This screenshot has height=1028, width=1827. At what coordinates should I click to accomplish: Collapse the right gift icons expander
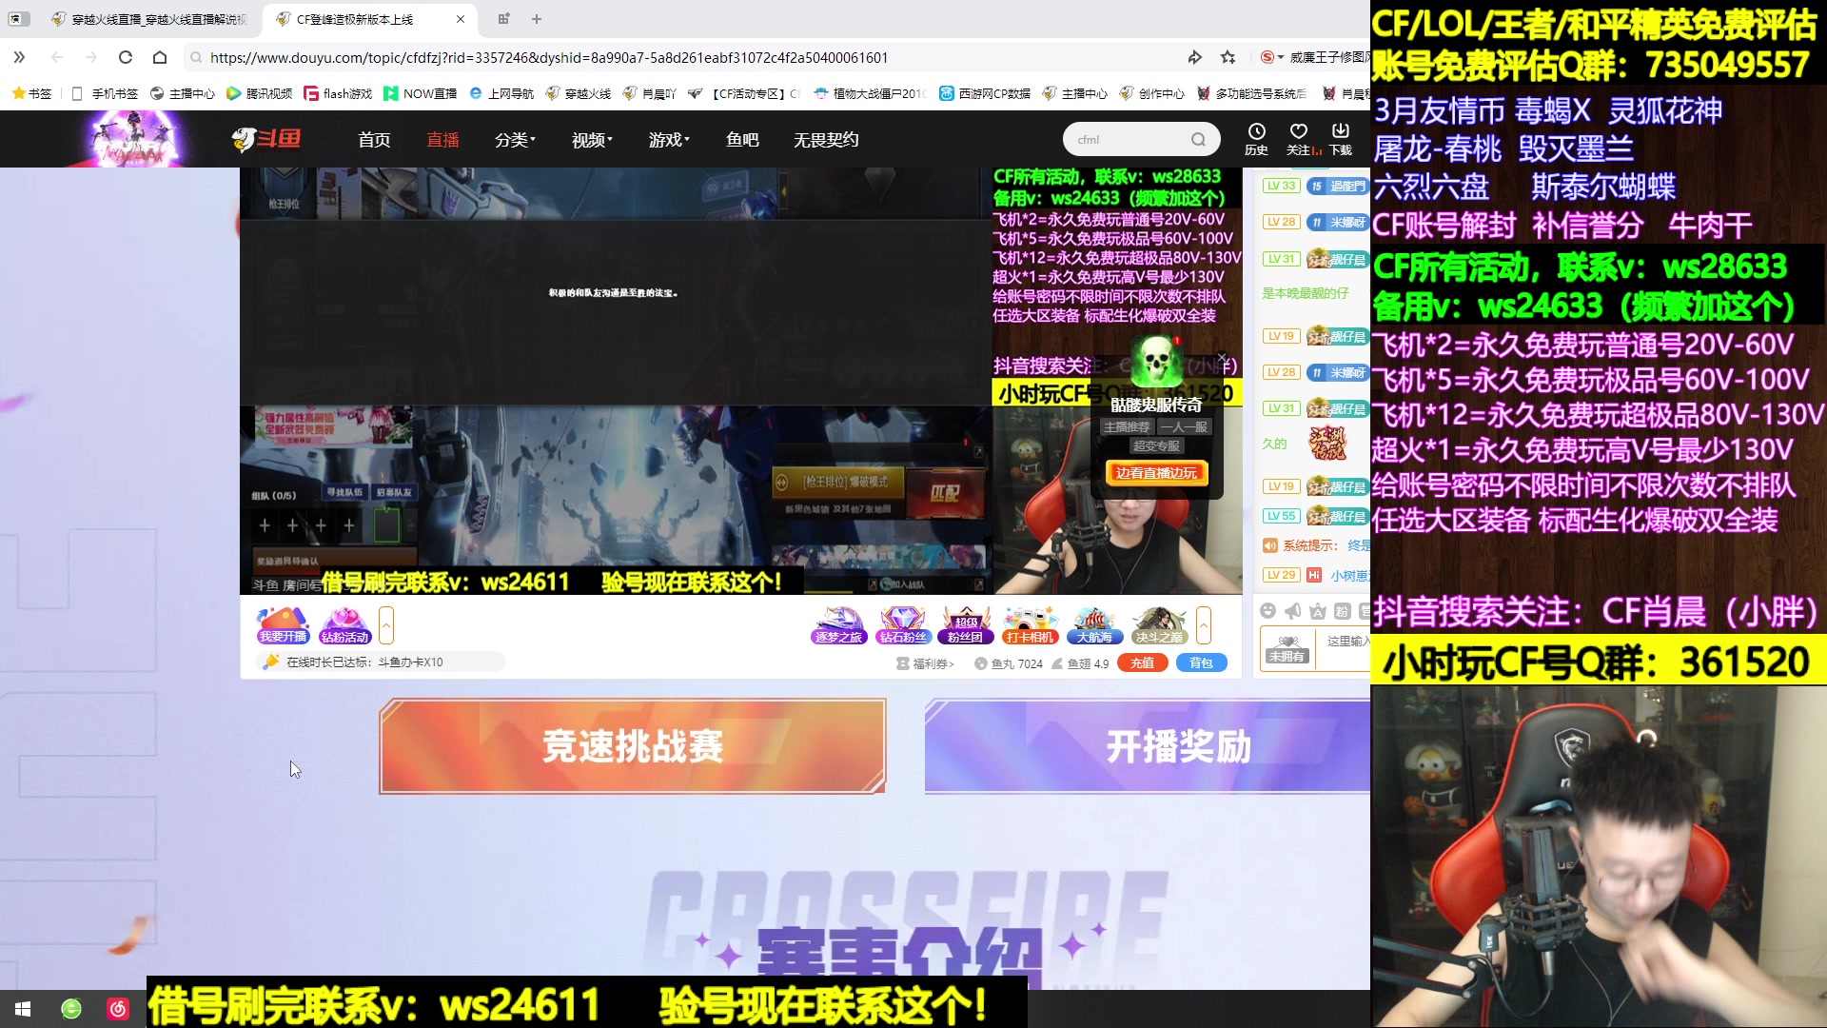(x=1204, y=625)
